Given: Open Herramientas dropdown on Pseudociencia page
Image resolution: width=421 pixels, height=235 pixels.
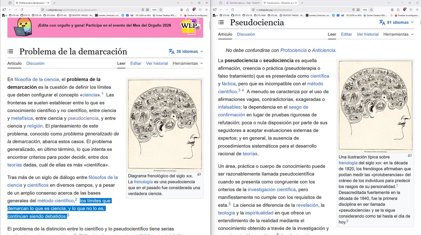Looking at the screenshot, I should point(398,34).
